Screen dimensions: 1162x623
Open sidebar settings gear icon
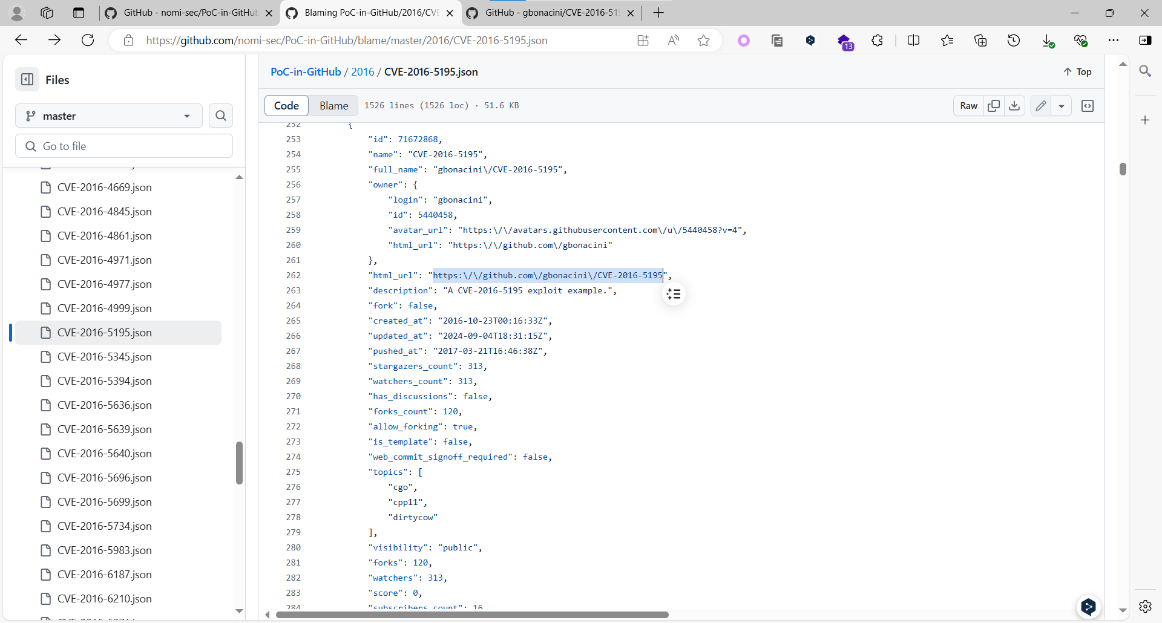1145,606
